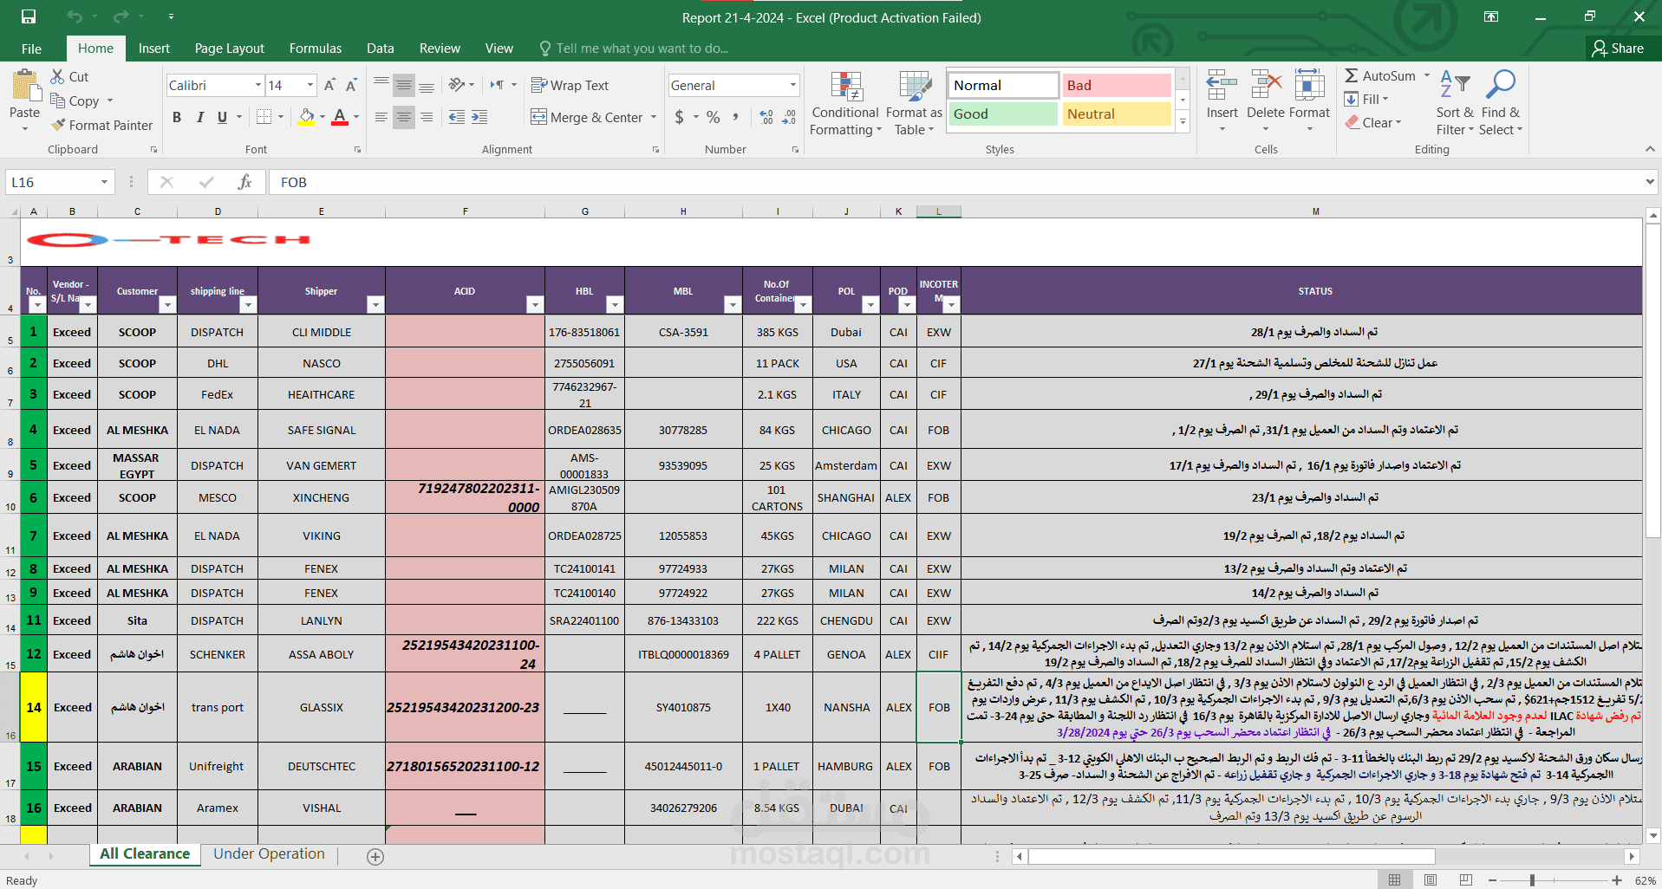1662x889 pixels.
Task: Toggle Italic formatting button
Action: [x=200, y=117]
